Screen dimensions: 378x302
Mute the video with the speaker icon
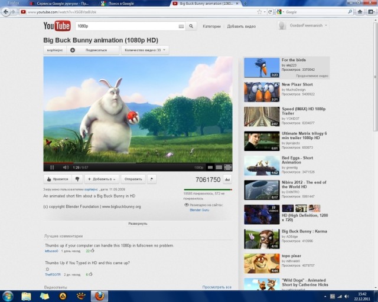(66, 168)
